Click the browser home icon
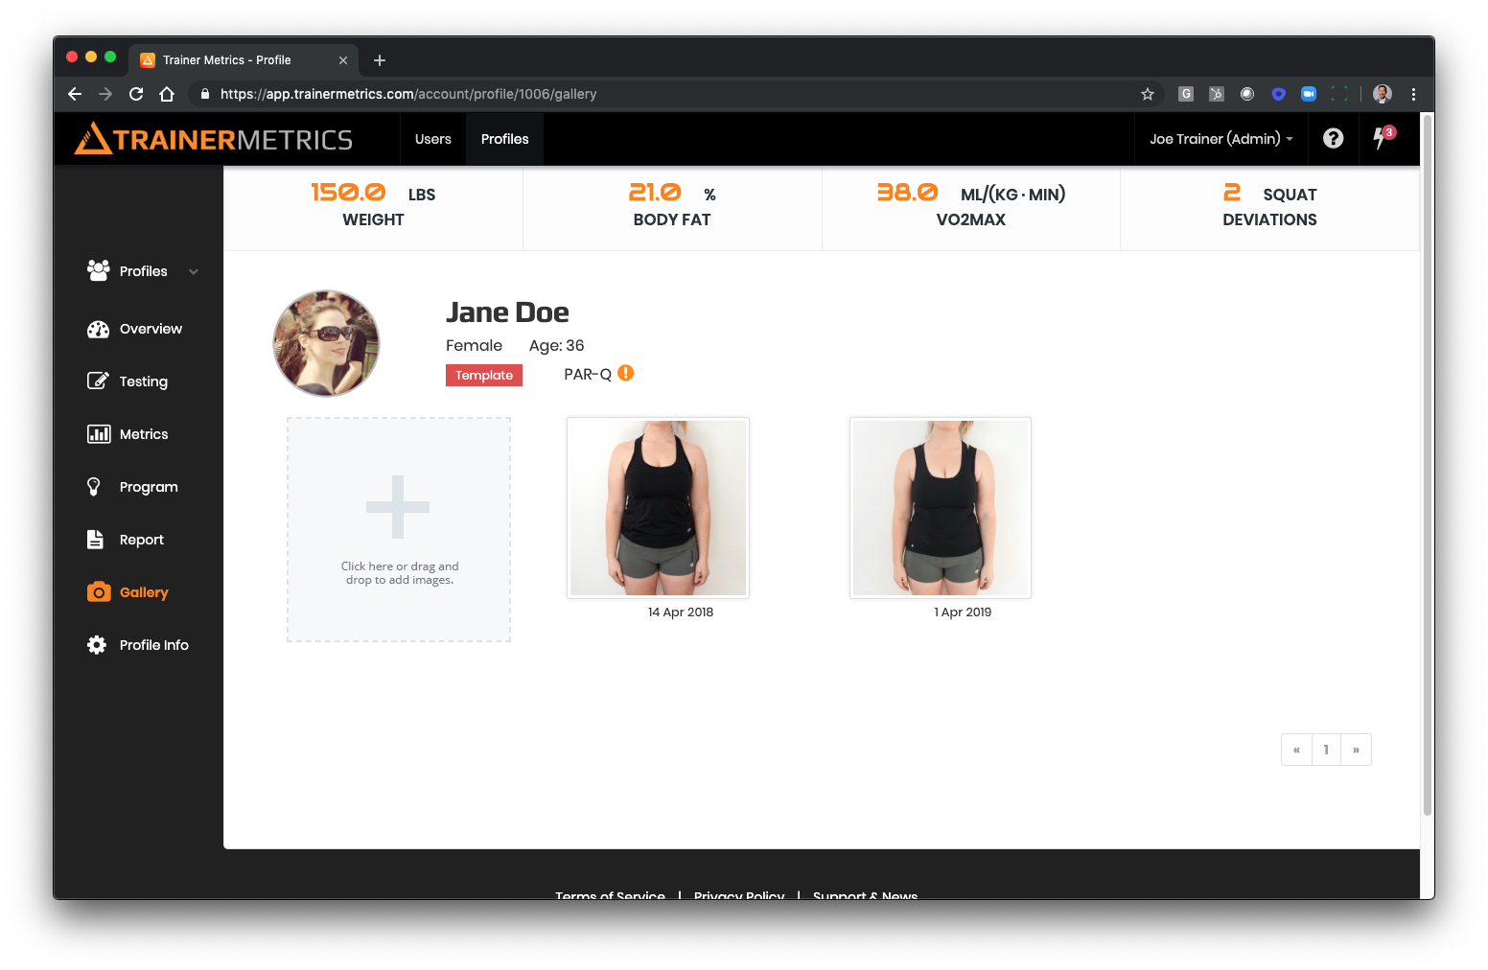The width and height of the screenshot is (1488, 970). pyautogui.click(x=167, y=94)
